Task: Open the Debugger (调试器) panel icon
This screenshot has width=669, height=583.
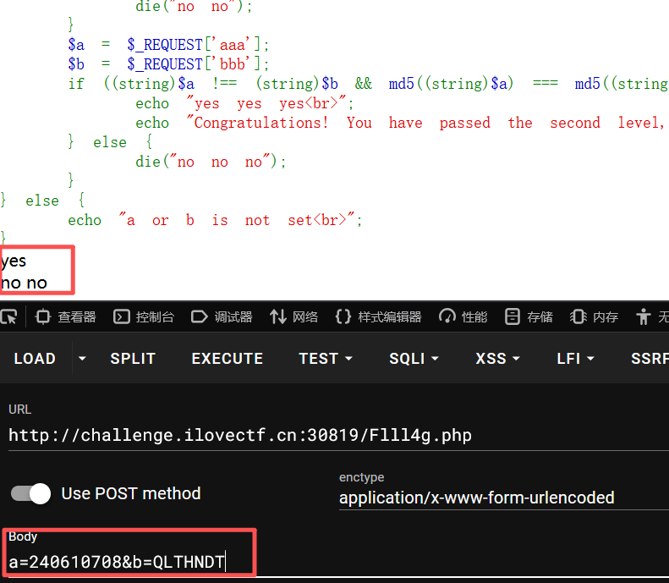Action: coord(200,317)
